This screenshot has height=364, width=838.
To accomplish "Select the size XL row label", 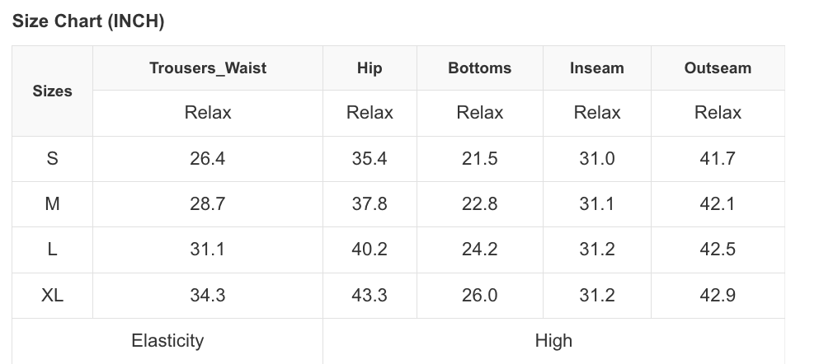I will coord(52,296).
